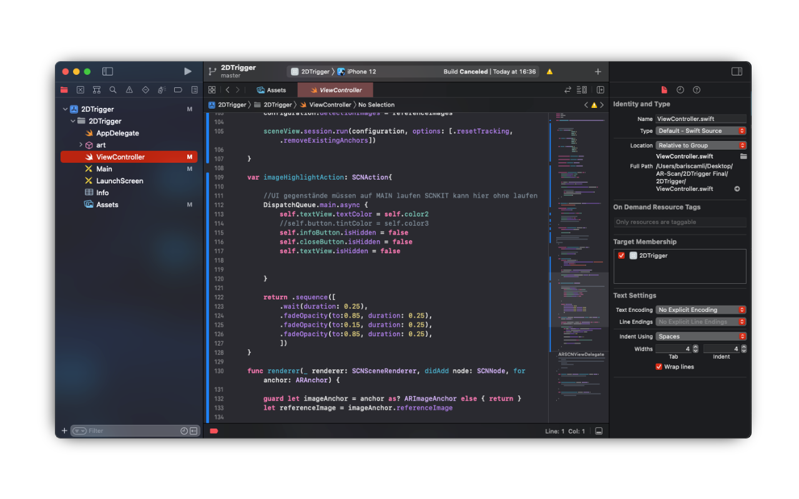Click the Name field ViewController.swift
Screen dimensions: 799x499
point(701,119)
